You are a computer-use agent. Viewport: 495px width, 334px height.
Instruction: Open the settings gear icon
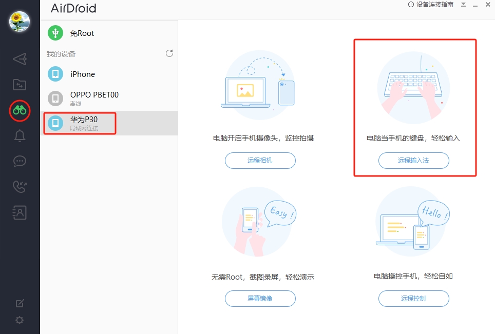[20, 320]
